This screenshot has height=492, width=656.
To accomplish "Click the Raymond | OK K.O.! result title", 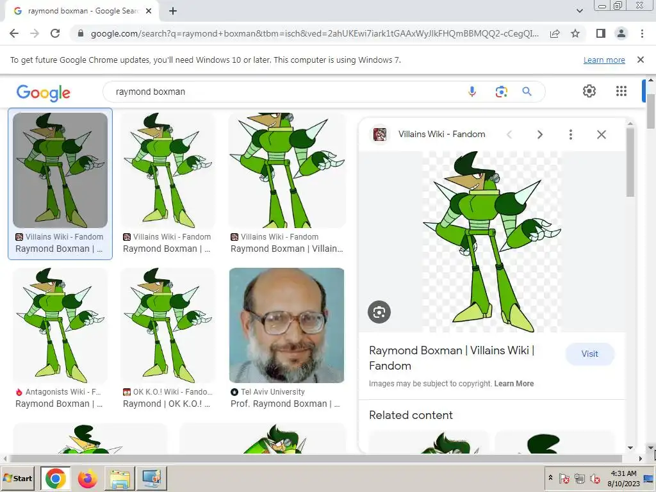I will [x=167, y=404].
